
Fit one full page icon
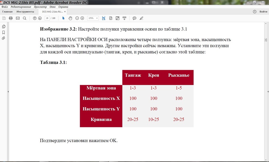pyautogui.click(x=111, y=18)
